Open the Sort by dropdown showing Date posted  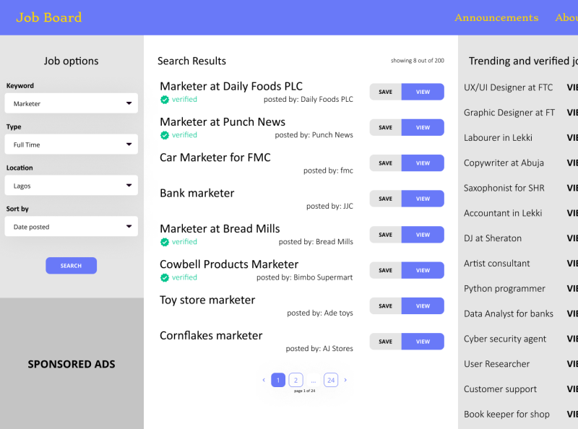click(71, 226)
